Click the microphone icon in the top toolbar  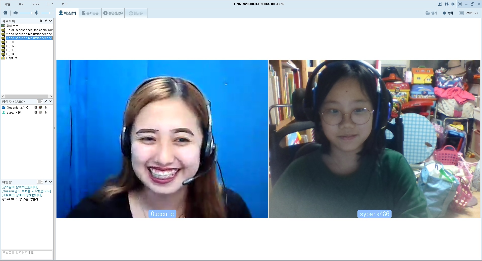click(37, 13)
